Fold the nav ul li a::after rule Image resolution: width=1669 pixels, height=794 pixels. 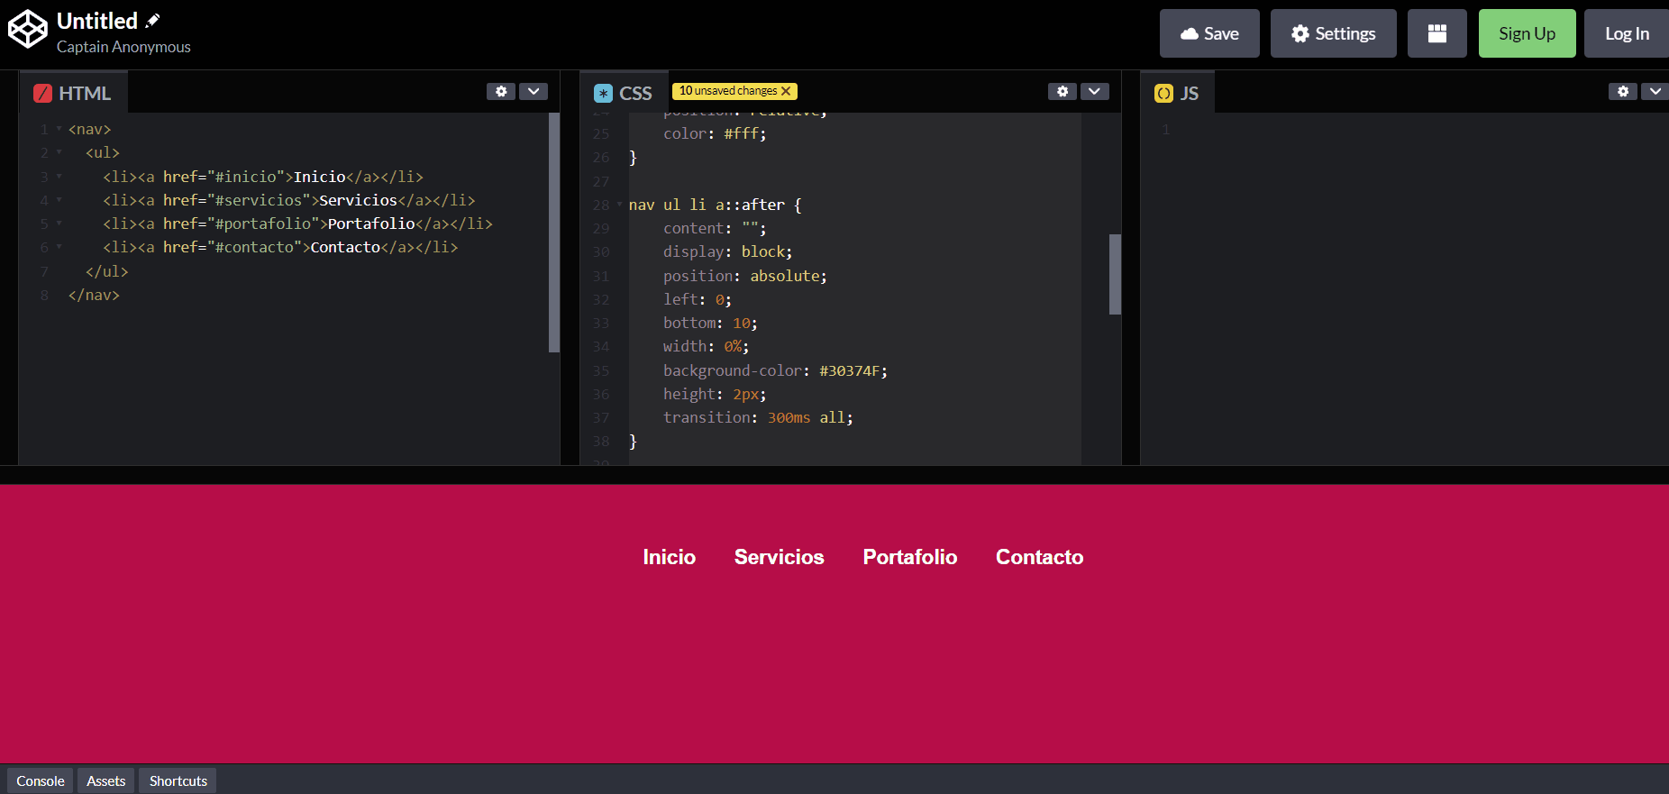click(x=619, y=205)
